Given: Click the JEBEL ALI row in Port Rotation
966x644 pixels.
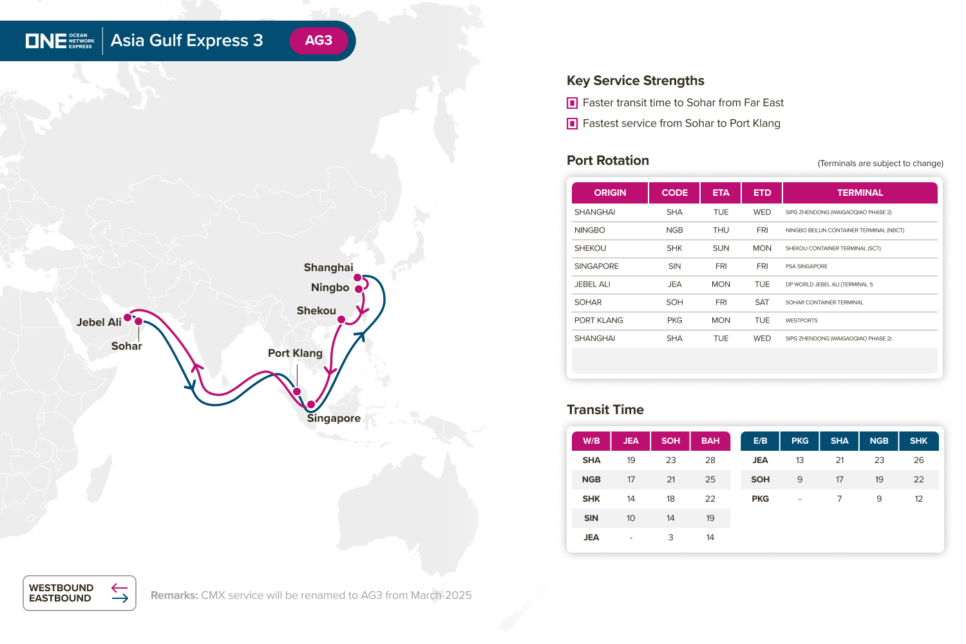Looking at the screenshot, I should [x=754, y=284].
